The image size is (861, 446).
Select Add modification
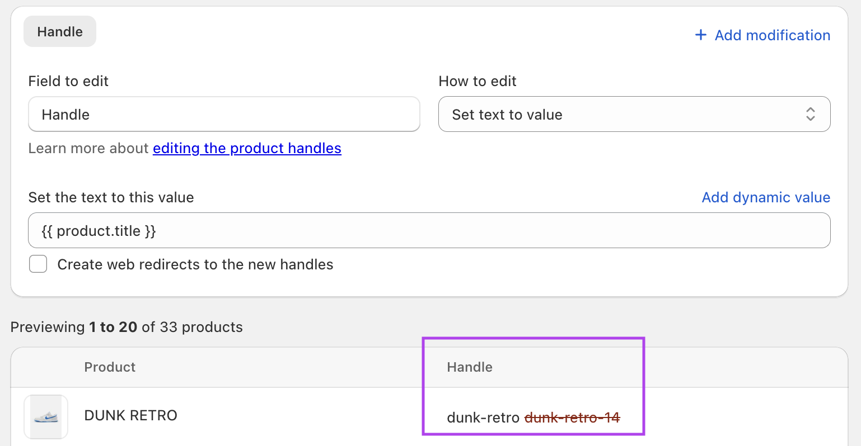coord(773,35)
